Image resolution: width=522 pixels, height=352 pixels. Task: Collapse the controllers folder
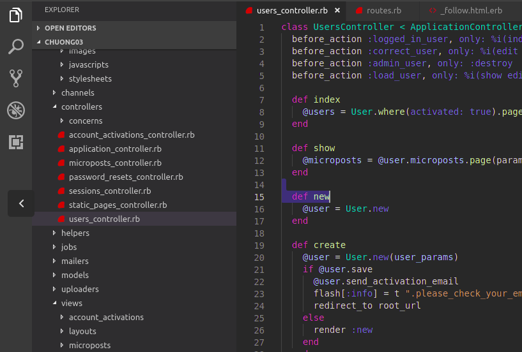click(81, 106)
